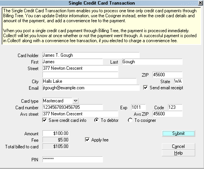
Task: Select the To cosigner radio button
Action: tap(130, 120)
